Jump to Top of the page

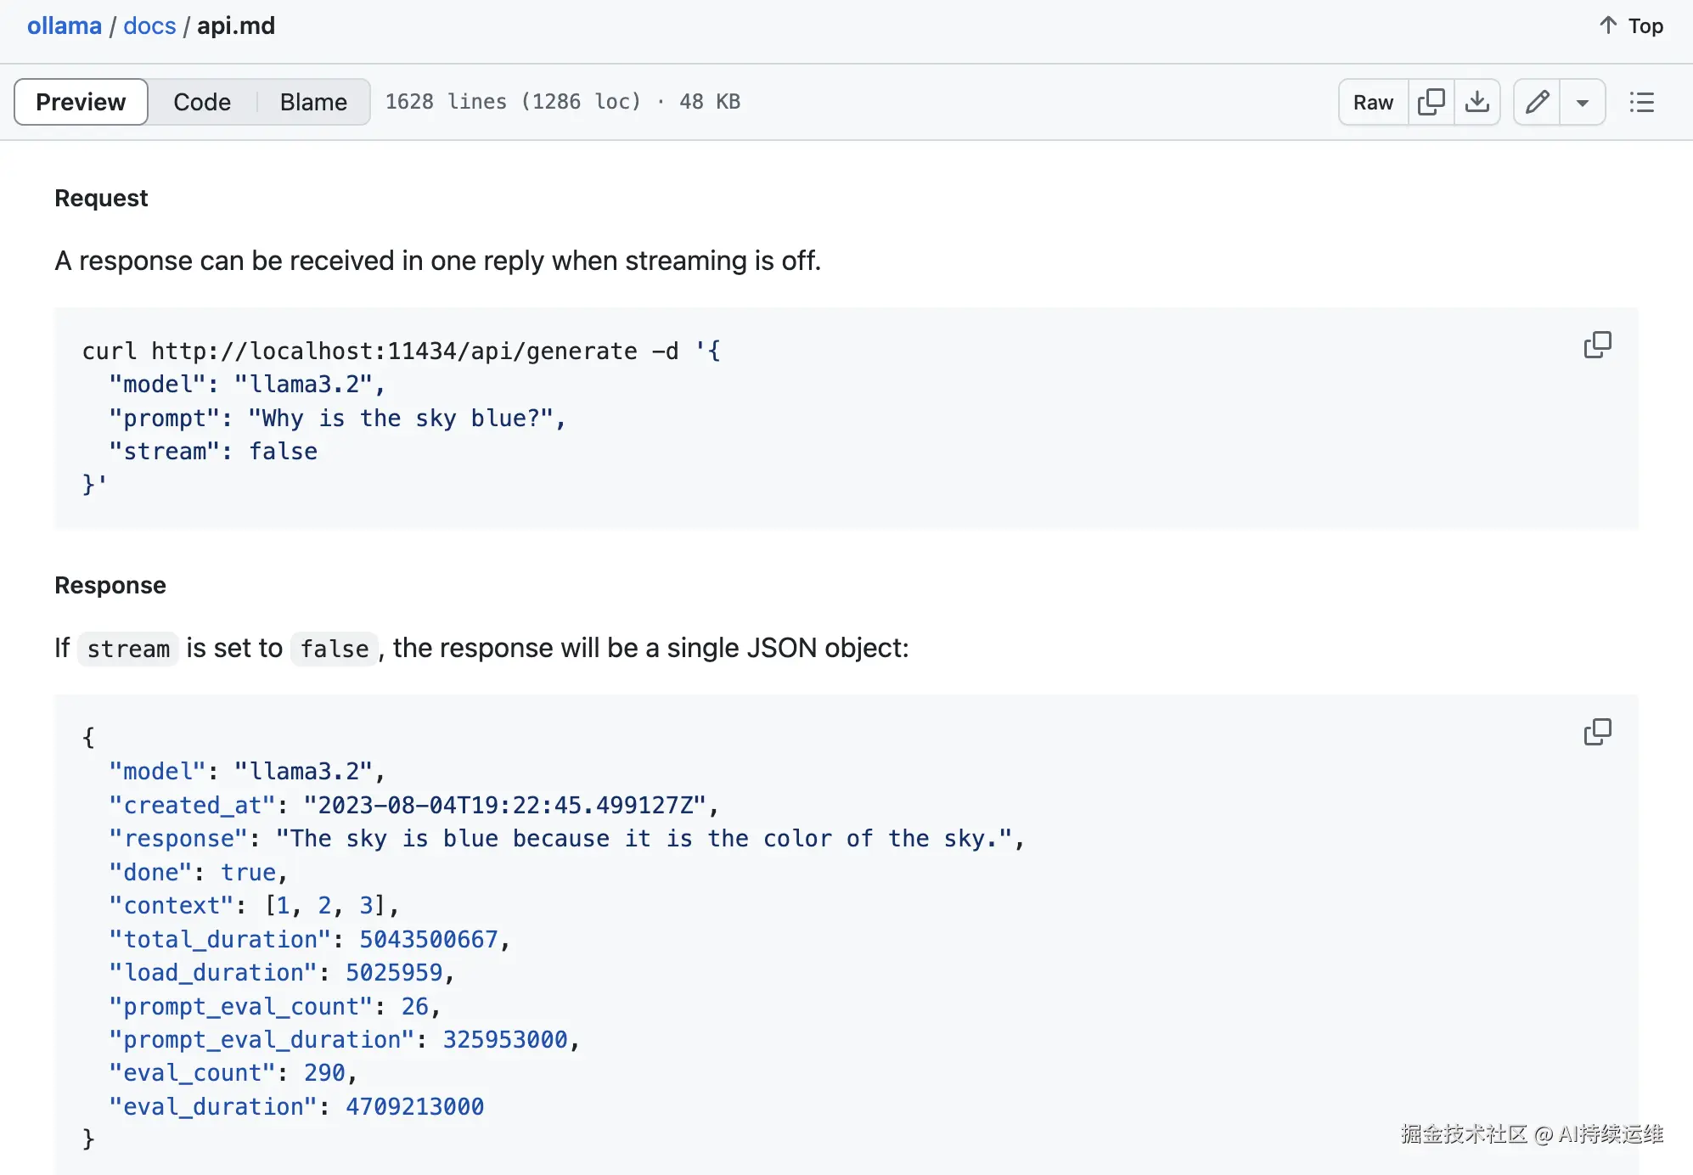click(1645, 25)
